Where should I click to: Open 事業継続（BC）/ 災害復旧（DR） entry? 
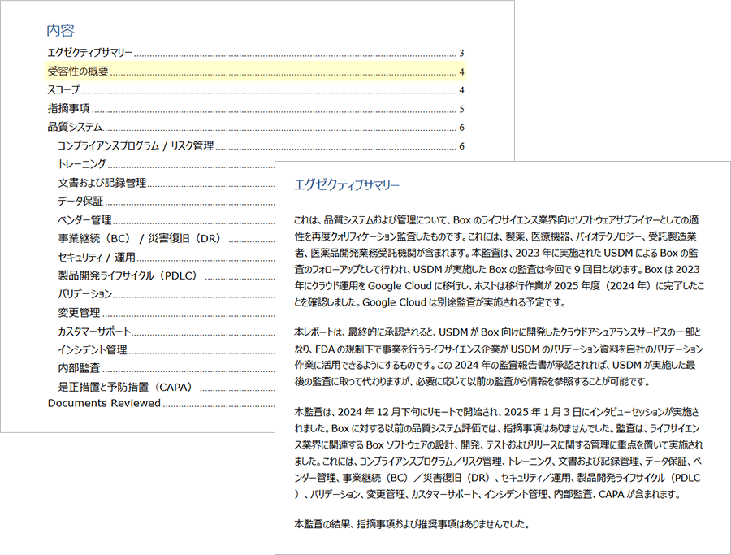coord(139,239)
